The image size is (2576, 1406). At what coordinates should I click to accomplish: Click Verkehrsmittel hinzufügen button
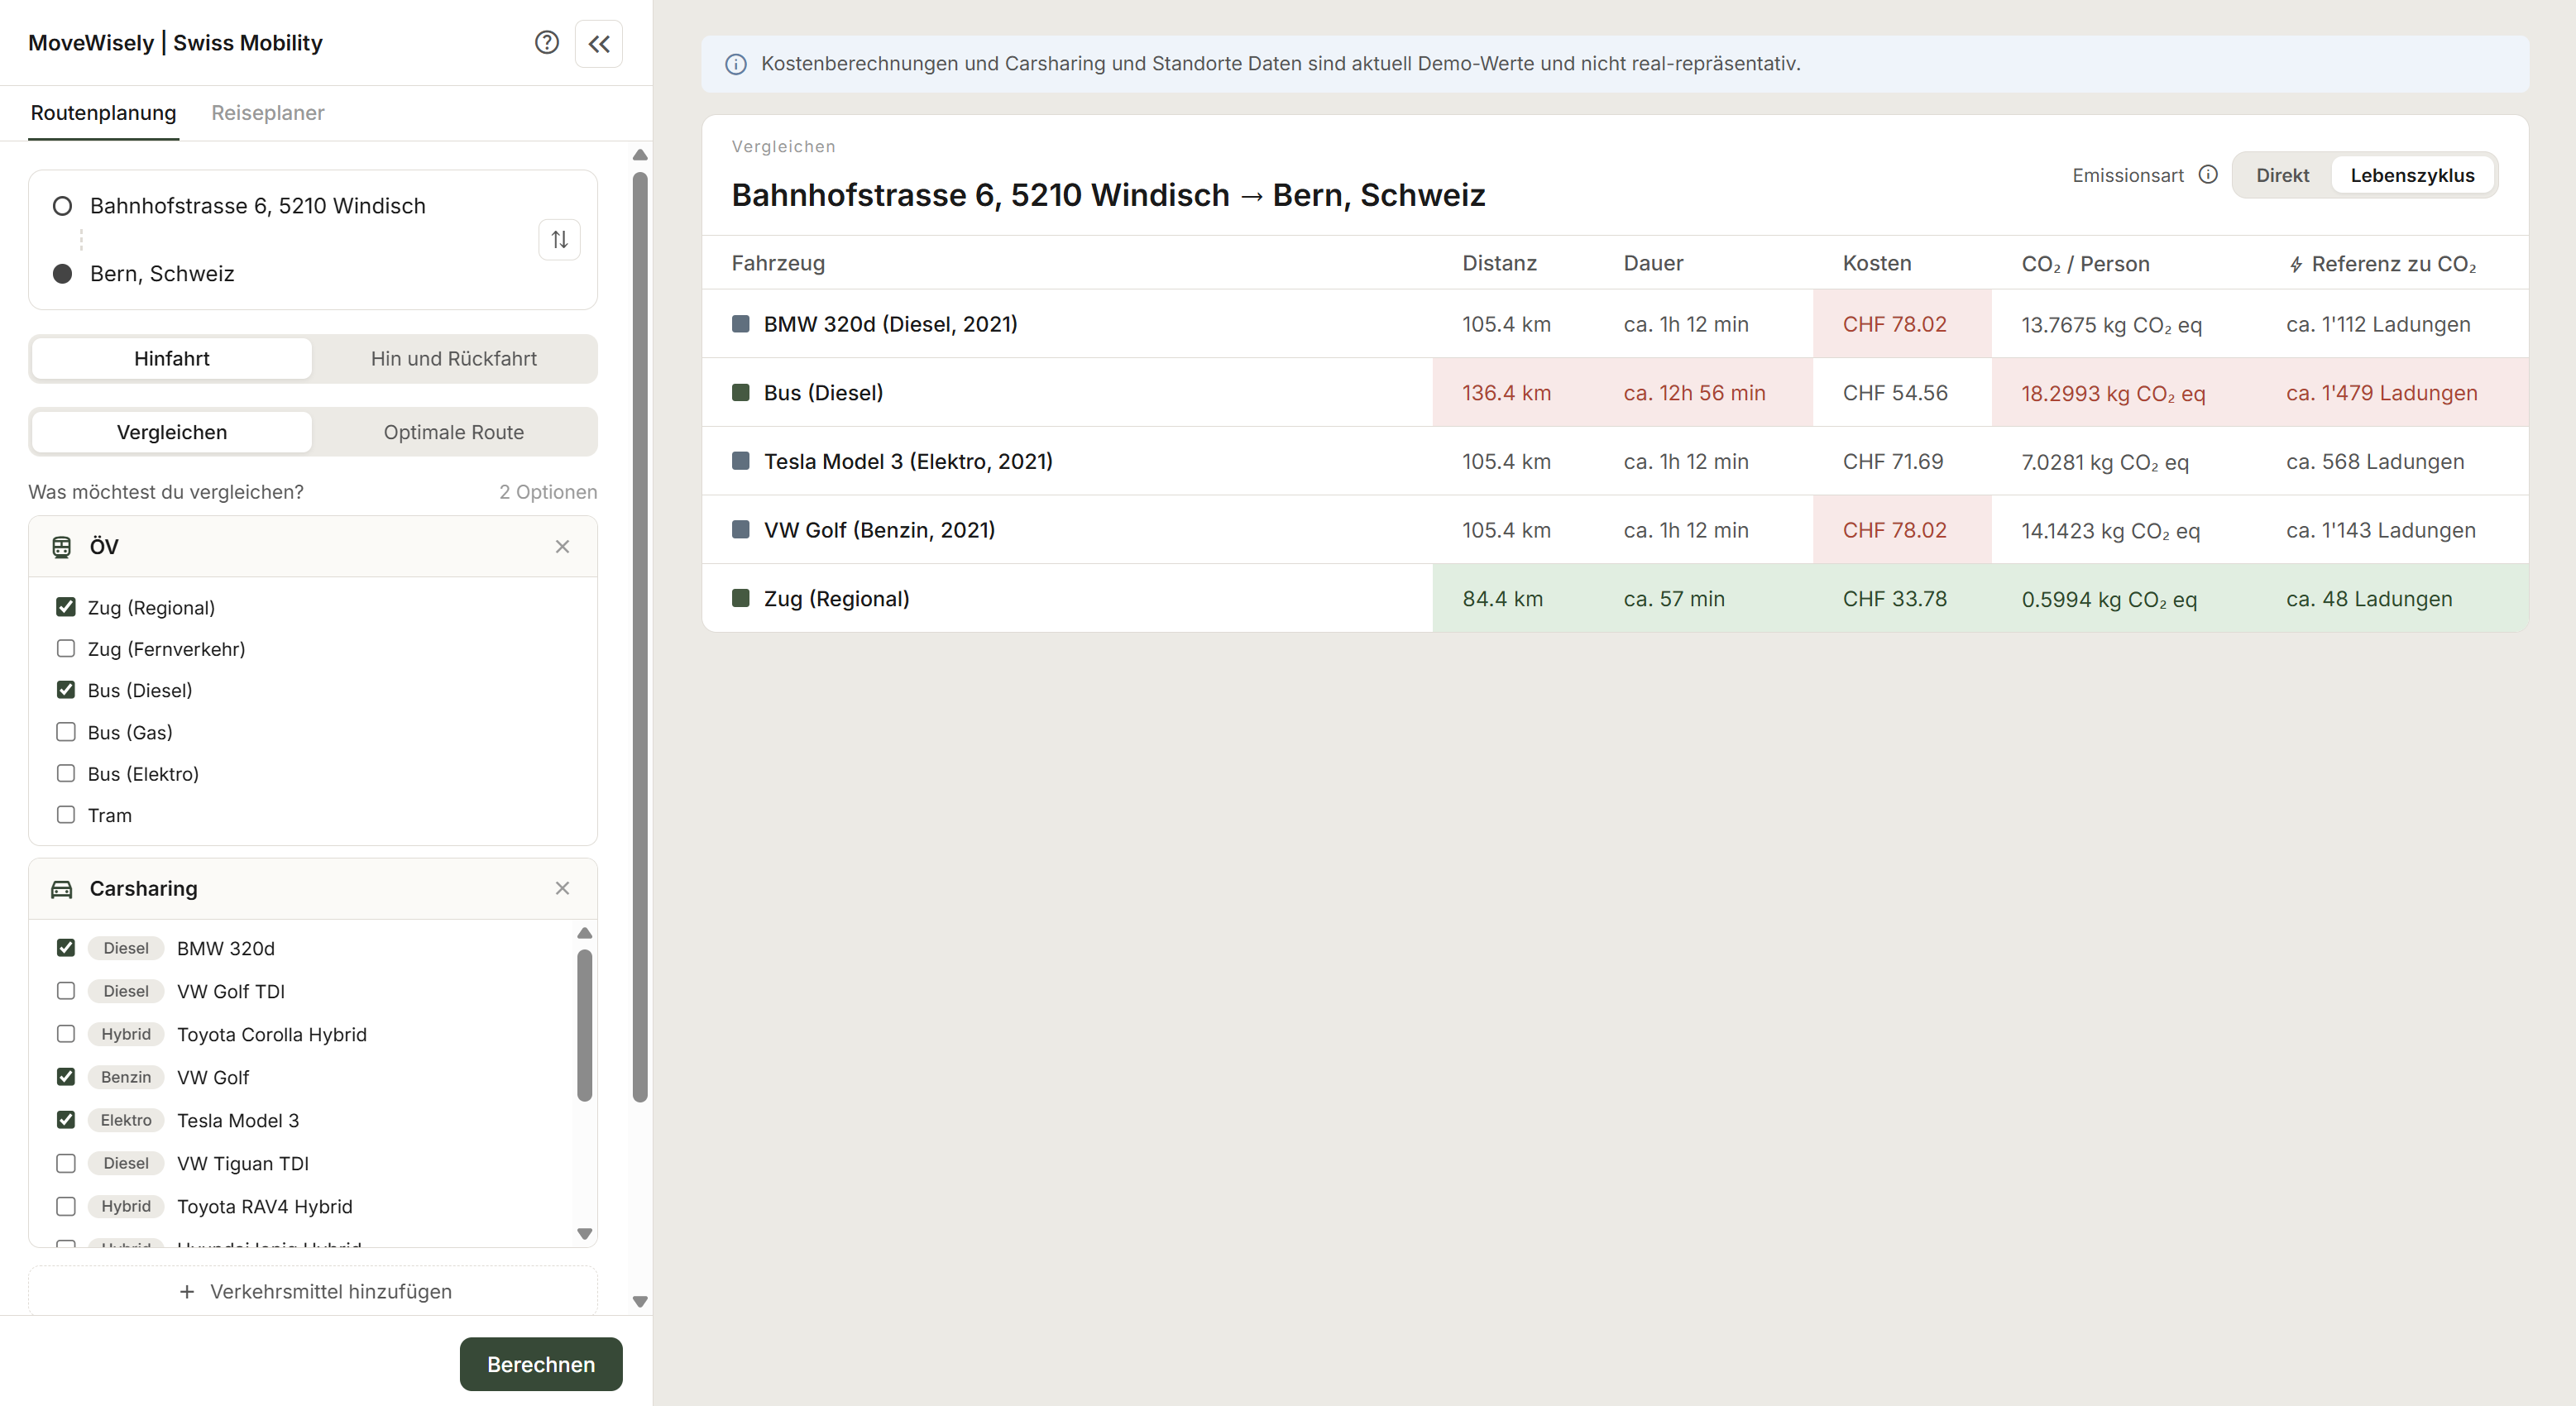click(313, 1292)
